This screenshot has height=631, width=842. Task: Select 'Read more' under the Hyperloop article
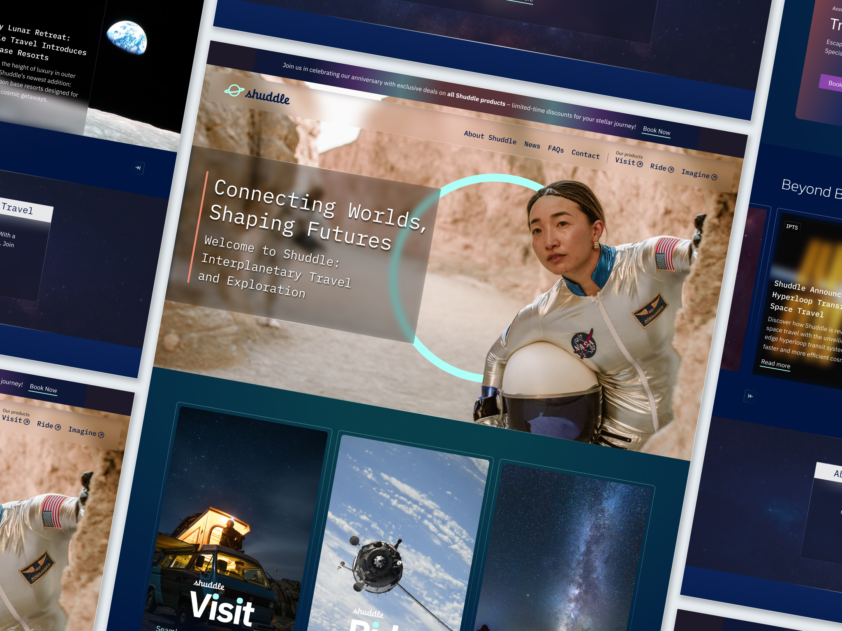[x=775, y=364]
